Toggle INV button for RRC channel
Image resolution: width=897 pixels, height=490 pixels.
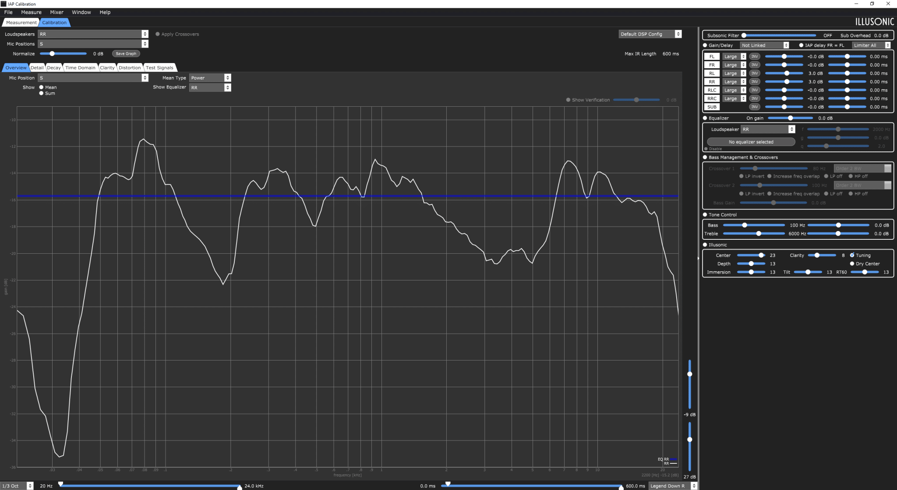point(754,98)
